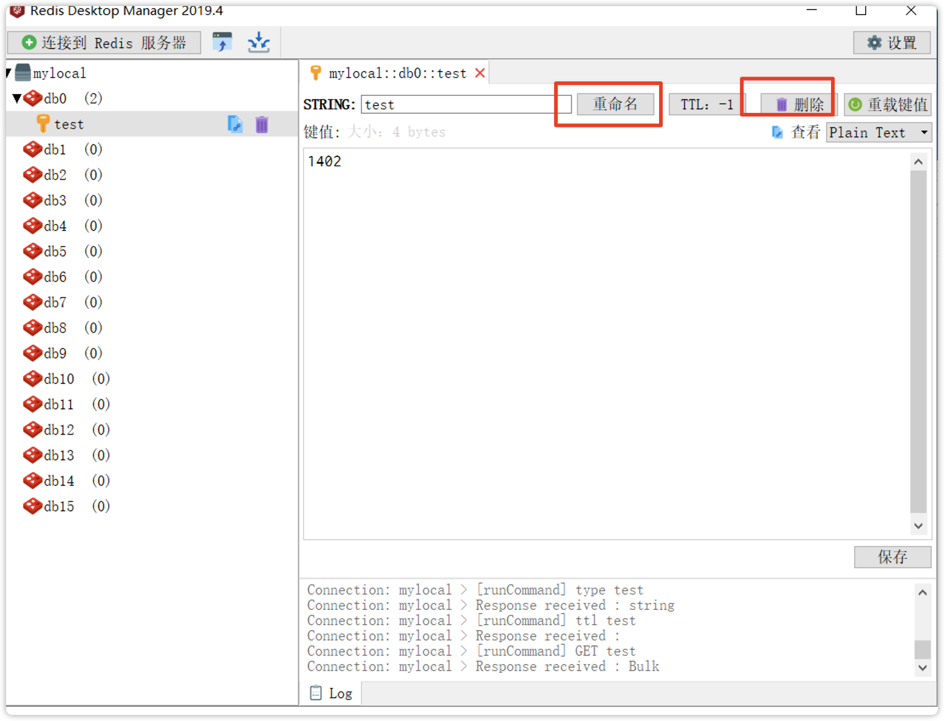
Task: Click log panel scrollbar up arrow
Action: coord(923,592)
